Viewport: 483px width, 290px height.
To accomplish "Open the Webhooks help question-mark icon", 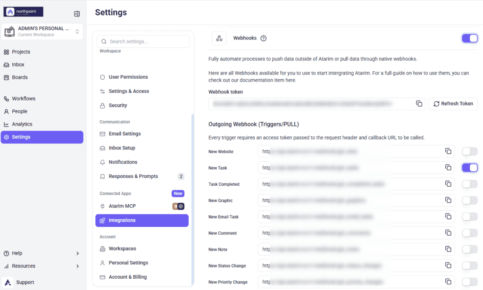I will tap(263, 38).
